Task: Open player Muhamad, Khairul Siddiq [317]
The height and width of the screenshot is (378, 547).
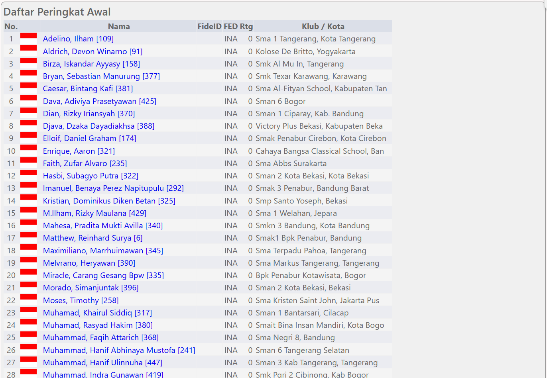Action: point(97,313)
